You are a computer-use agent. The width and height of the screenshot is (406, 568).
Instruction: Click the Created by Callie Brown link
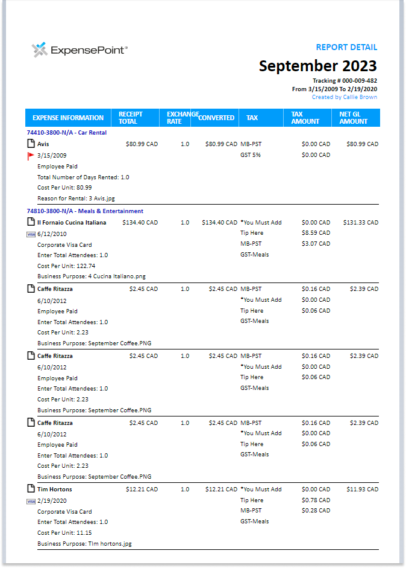pyautogui.click(x=344, y=97)
